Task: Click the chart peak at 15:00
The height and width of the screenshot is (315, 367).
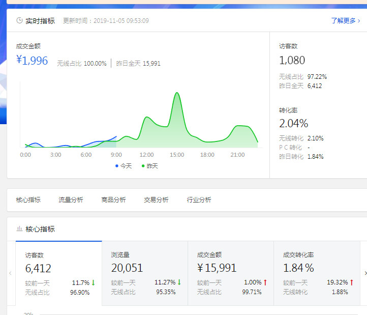Action: tap(177, 93)
